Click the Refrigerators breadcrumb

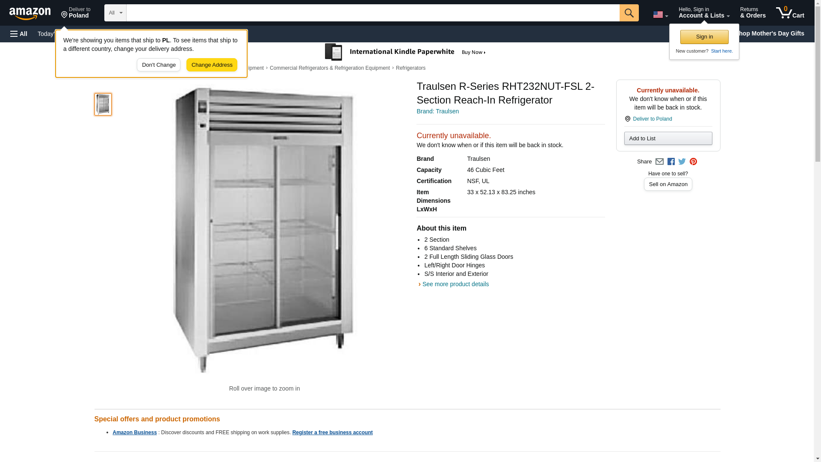tap(410, 68)
